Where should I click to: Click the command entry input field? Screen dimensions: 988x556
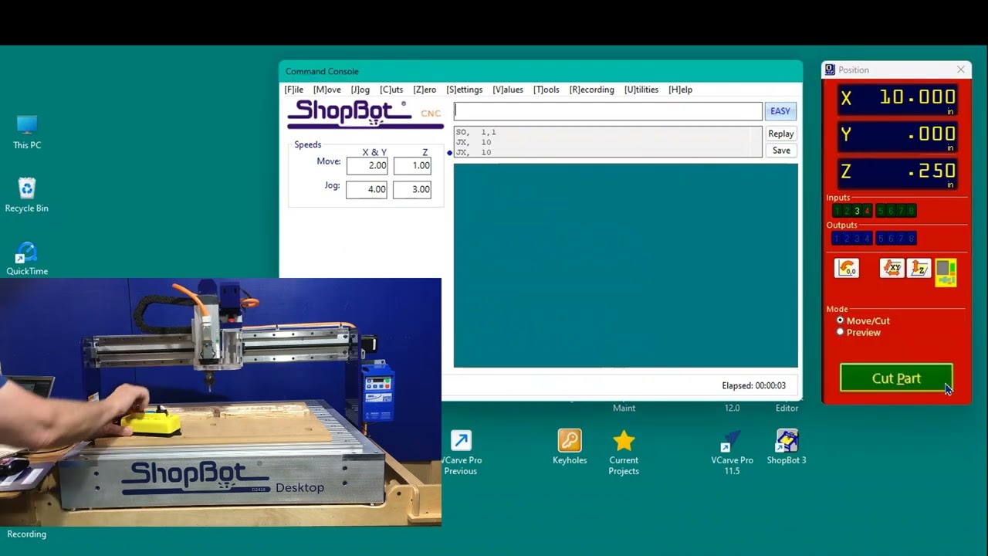[607, 111]
